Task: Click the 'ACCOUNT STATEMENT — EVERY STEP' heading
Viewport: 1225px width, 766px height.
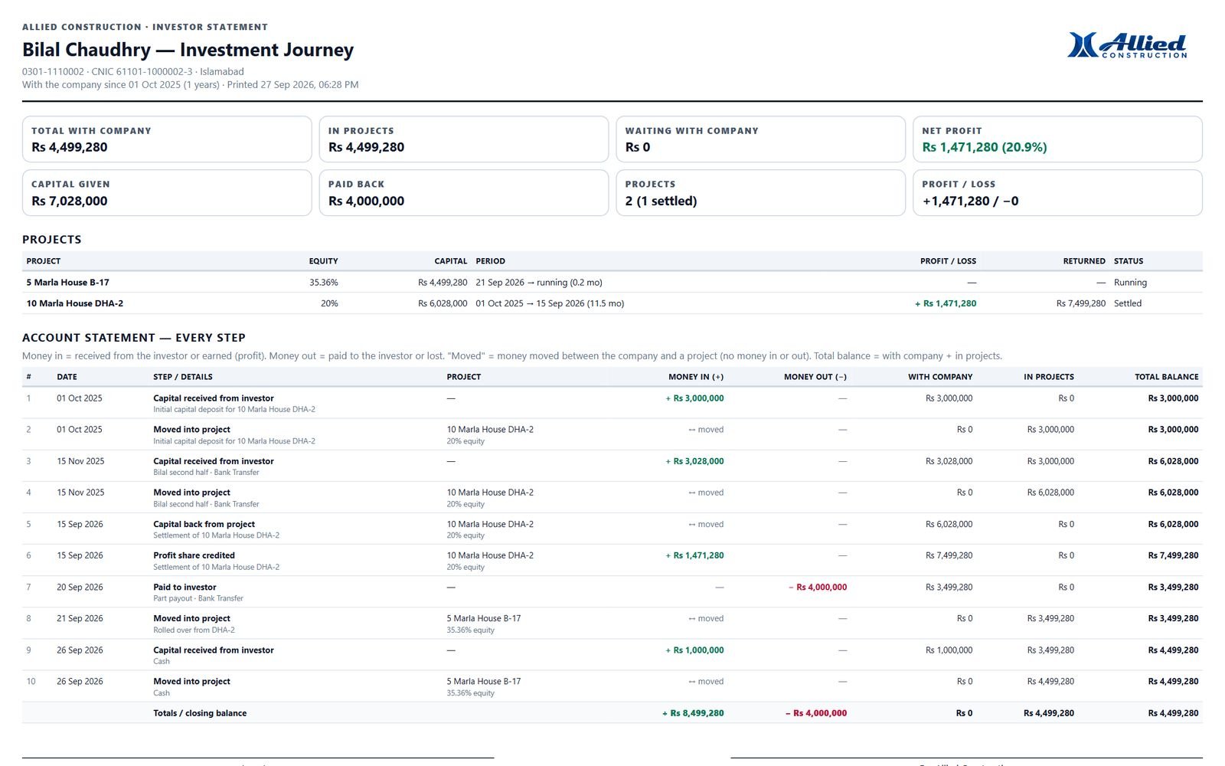Action: tap(134, 338)
